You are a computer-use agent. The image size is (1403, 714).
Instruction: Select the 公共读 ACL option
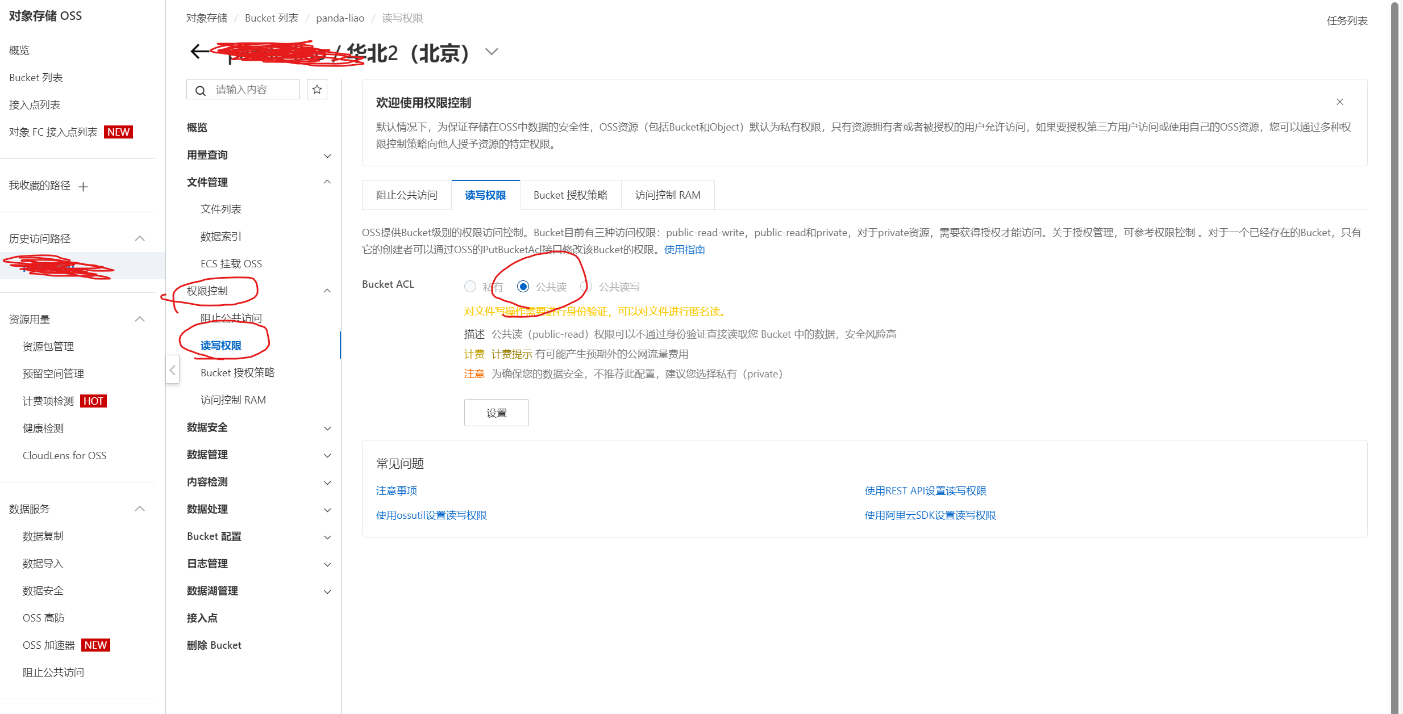[523, 286]
